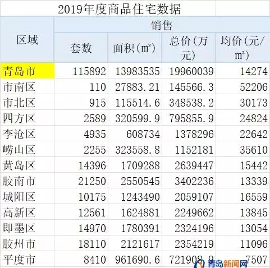
Task: Click the 市北区 row label
Action: [27, 102]
